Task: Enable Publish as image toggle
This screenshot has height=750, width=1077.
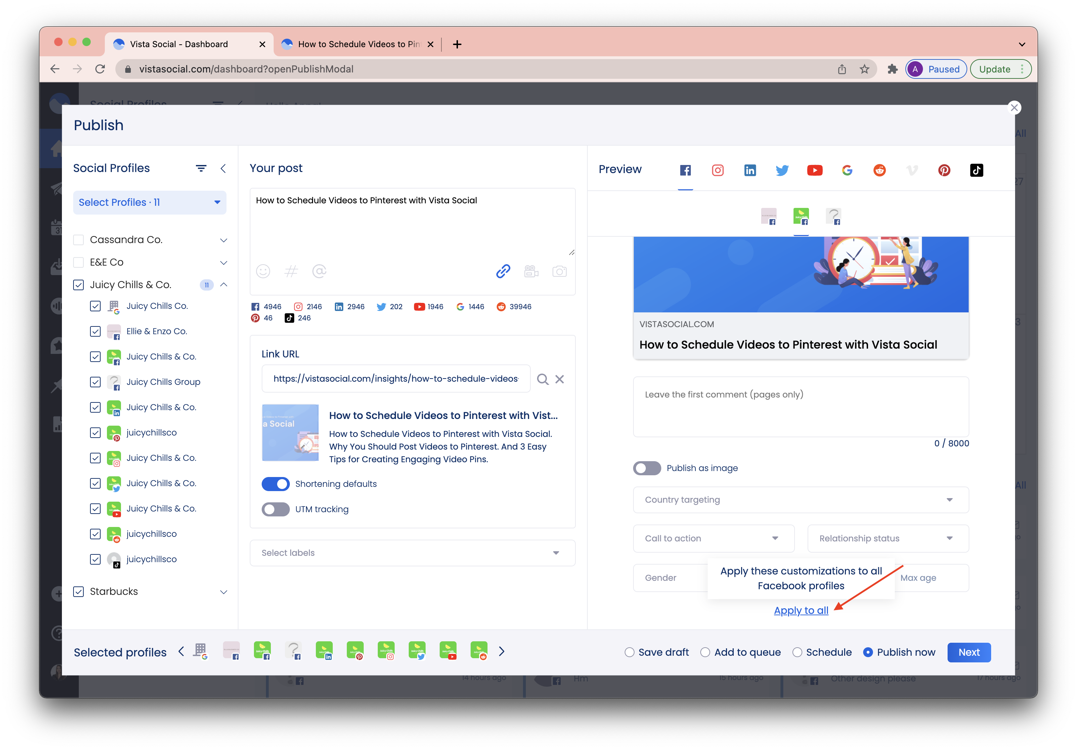Action: pos(646,468)
